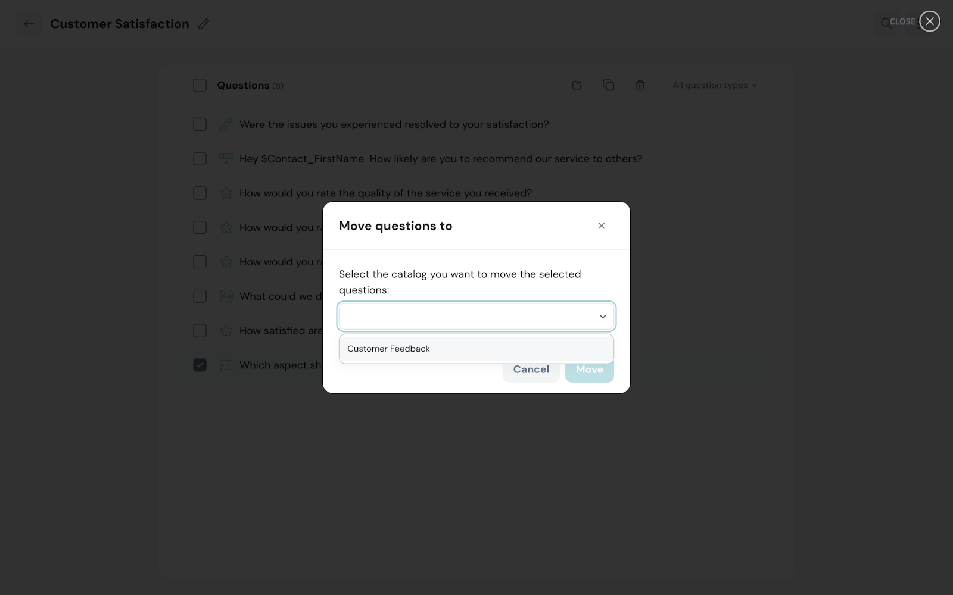The height and width of the screenshot is (595, 953).
Task: Click the round CLOSE button at top right
Action: point(929,21)
